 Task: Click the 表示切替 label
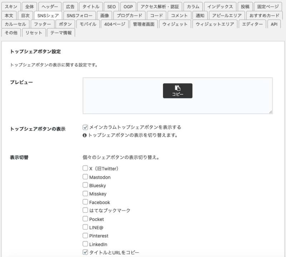19,157
